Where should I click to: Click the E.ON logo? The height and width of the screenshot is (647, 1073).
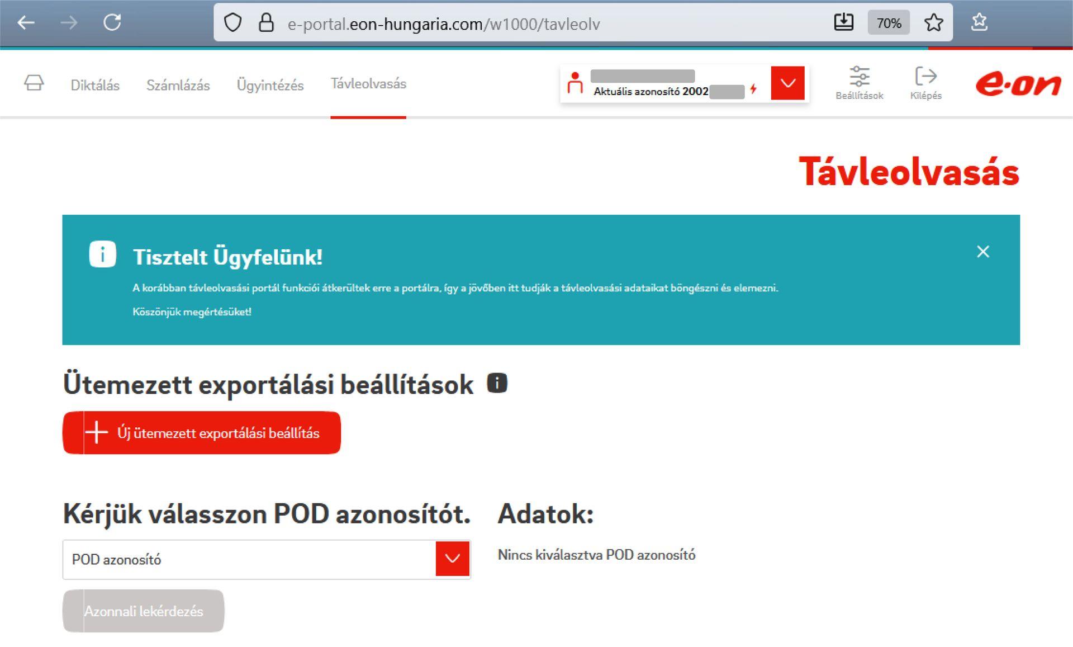(x=1018, y=84)
